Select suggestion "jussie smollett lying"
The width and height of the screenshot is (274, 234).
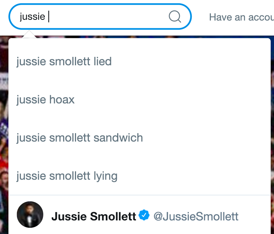(x=67, y=176)
